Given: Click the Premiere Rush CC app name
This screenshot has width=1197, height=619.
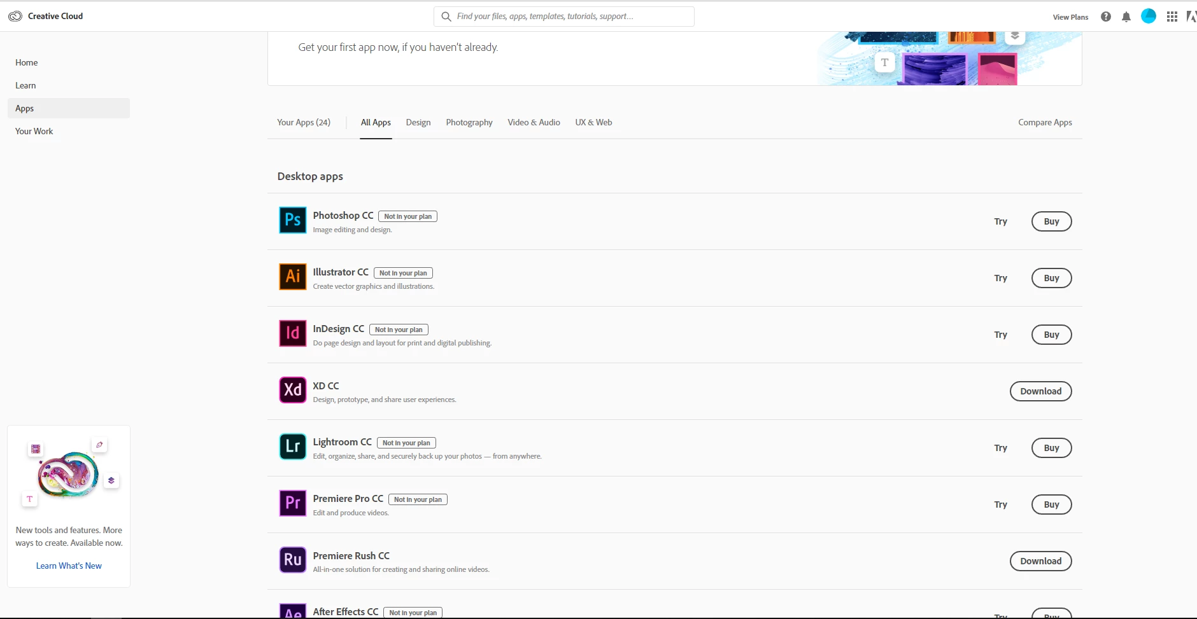Looking at the screenshot, I should (351, 556).
